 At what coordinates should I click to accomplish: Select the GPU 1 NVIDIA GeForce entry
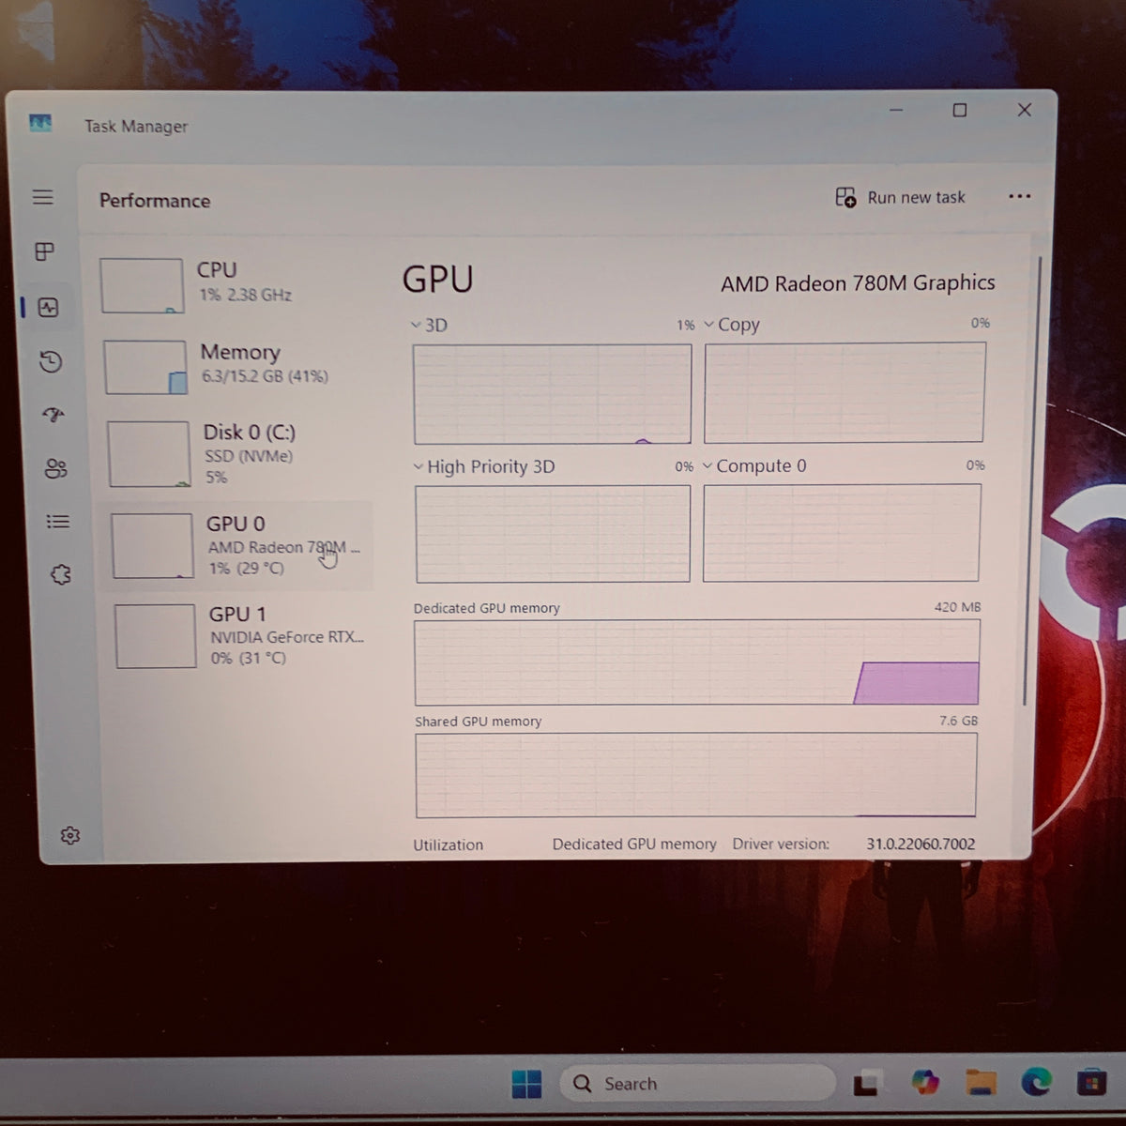click(242, 635)
